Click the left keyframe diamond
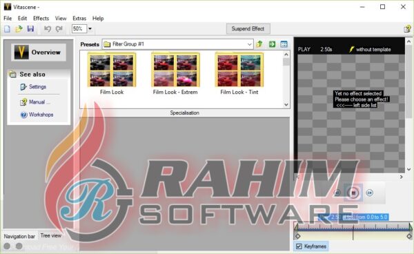 297,236
